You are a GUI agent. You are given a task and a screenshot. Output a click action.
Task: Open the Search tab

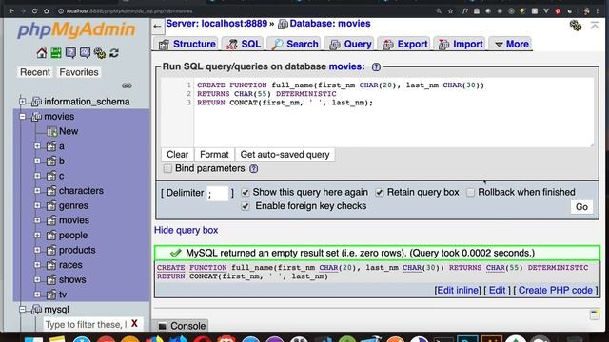coord(294,44)
